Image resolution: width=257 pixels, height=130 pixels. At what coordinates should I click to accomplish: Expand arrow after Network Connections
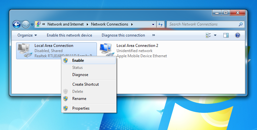click(132, 24)
